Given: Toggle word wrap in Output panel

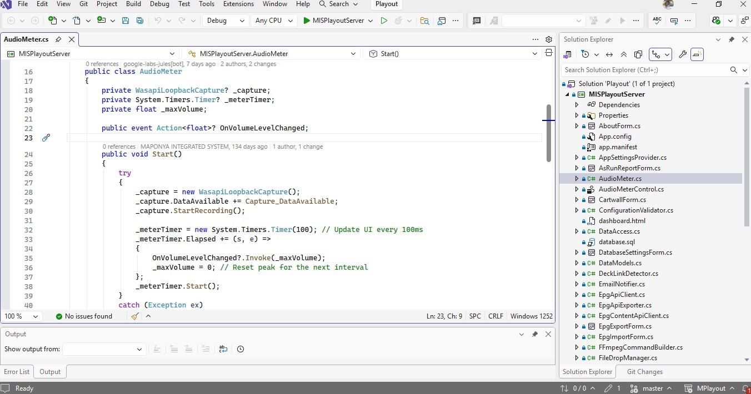Looking at the screenshot, I should coord(223,349).
